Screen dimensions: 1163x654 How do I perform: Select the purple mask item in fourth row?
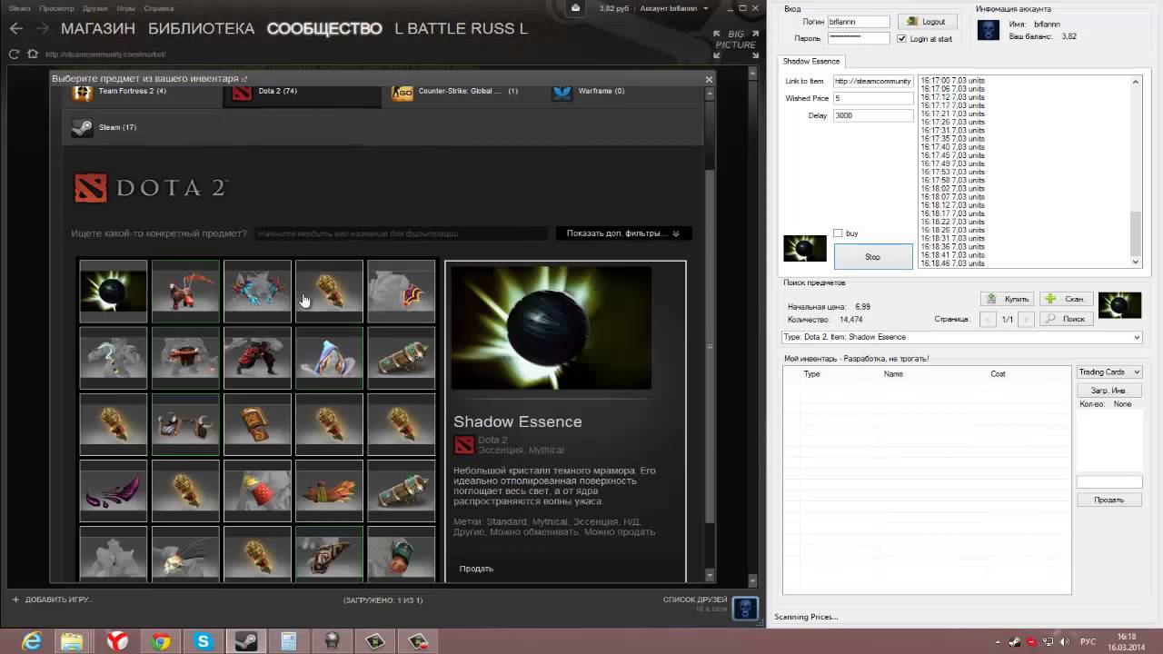pyautogui.click(x=113, y=491)
